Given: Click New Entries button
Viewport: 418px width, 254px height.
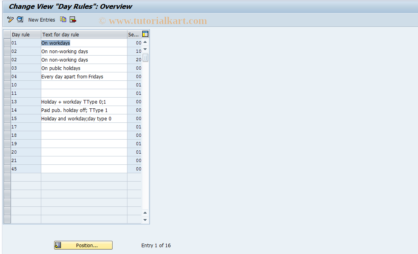Looking at the screenshot, I should (x=42, y=20).
